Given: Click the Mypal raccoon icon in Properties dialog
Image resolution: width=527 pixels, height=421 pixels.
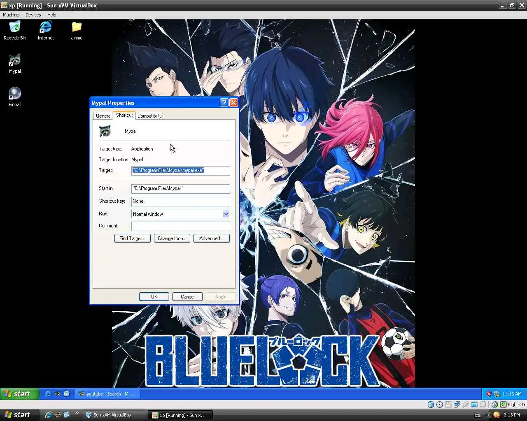Looking at the screenshot, I should tap(105, 131).
